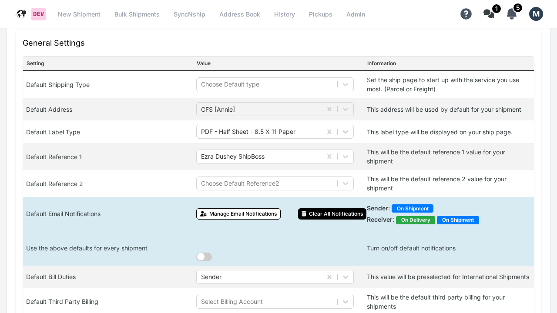Click the trash icon on Clear All Notifications
Image resolution: width=557 pixels, height=313 pixels.
(x=304, y=214)
